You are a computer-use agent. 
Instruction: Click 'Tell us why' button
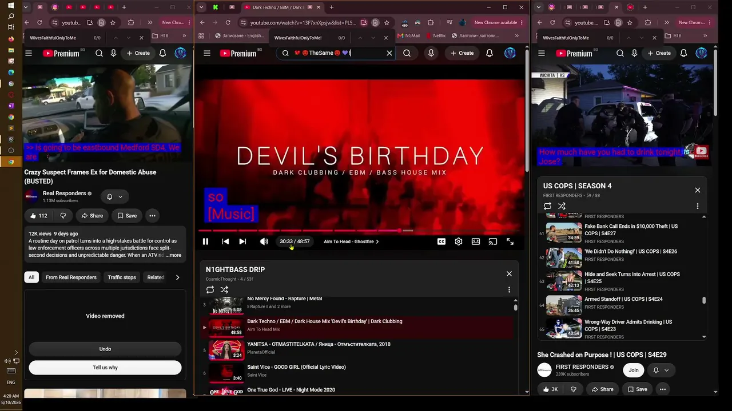[105, 368]
